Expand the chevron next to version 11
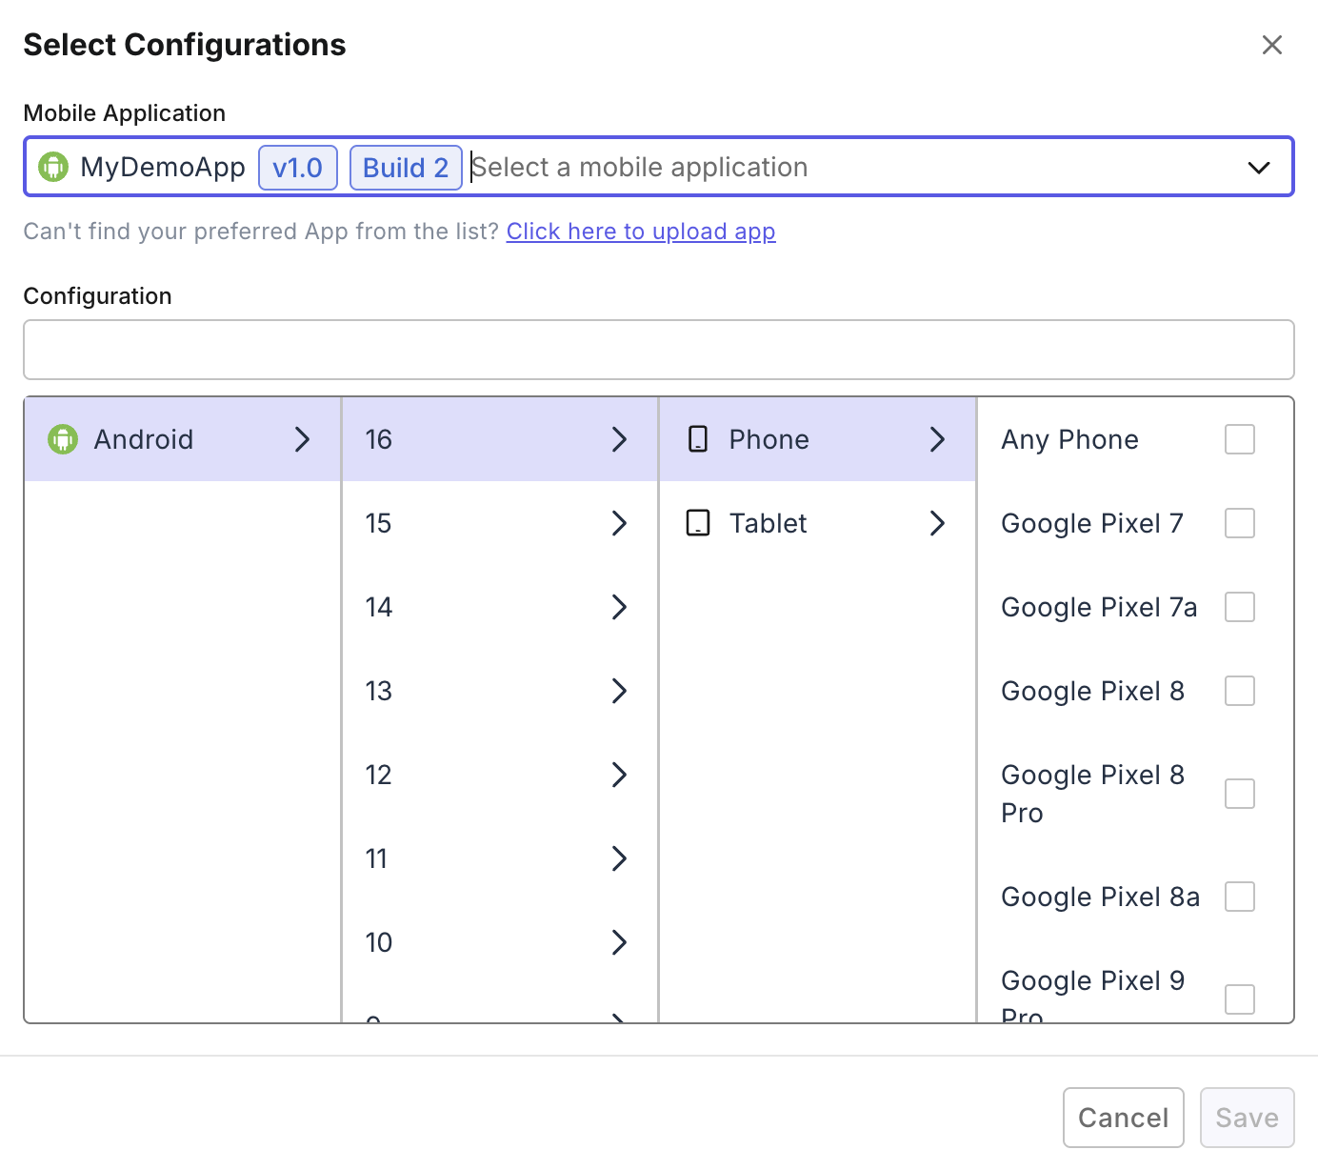Viewport: 1318px width, 1170px height. pos(619,858)
